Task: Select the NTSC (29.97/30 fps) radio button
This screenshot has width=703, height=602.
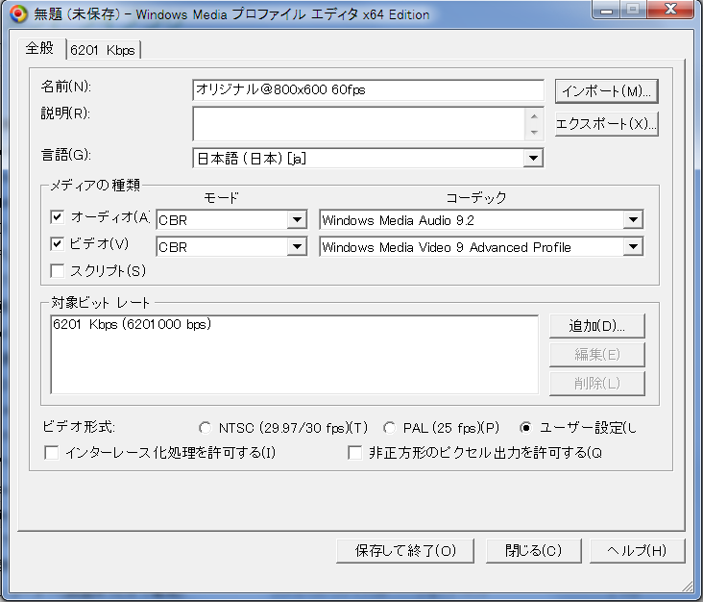Action: [x=205, y=428]
